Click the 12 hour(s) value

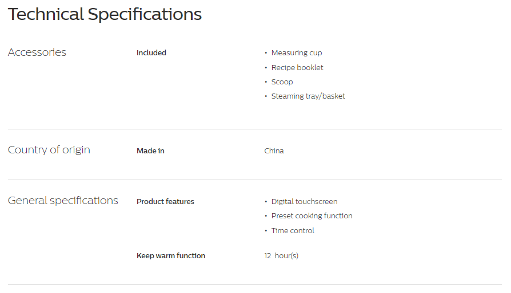pyautogui.click(x=281, y=255)
